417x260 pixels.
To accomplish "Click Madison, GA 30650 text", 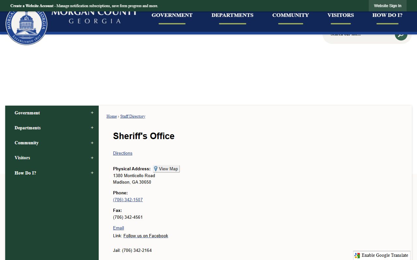I will coord(132,182).
